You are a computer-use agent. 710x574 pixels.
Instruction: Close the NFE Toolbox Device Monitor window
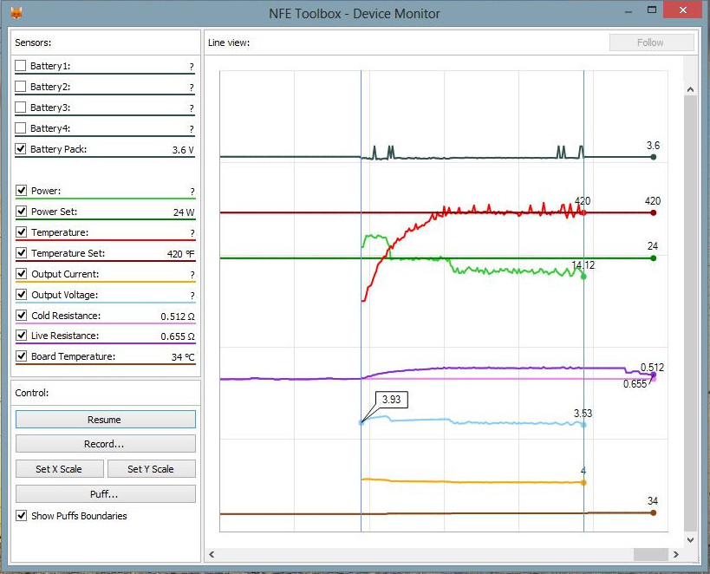point(683,10)
